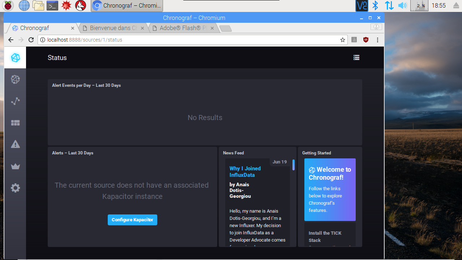Launch the Terminal from taskbar
The width and height of the screenshot is (462, 260).
click(52, 5)
